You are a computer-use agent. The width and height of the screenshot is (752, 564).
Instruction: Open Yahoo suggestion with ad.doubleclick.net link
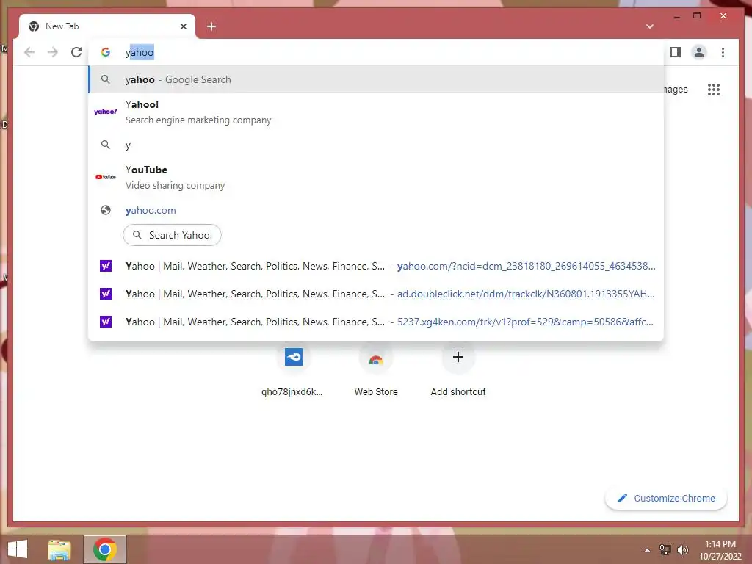377,294
